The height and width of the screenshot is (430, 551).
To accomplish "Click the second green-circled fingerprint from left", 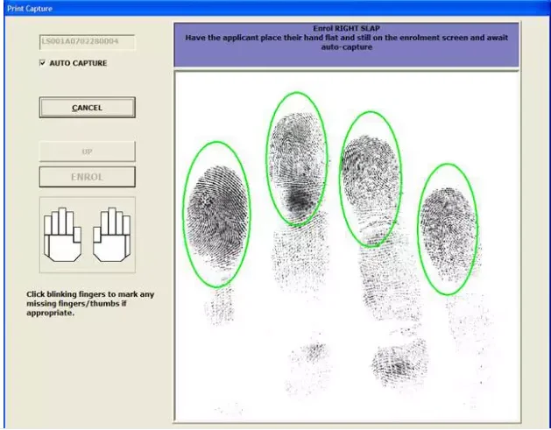I will click(297, 159).
